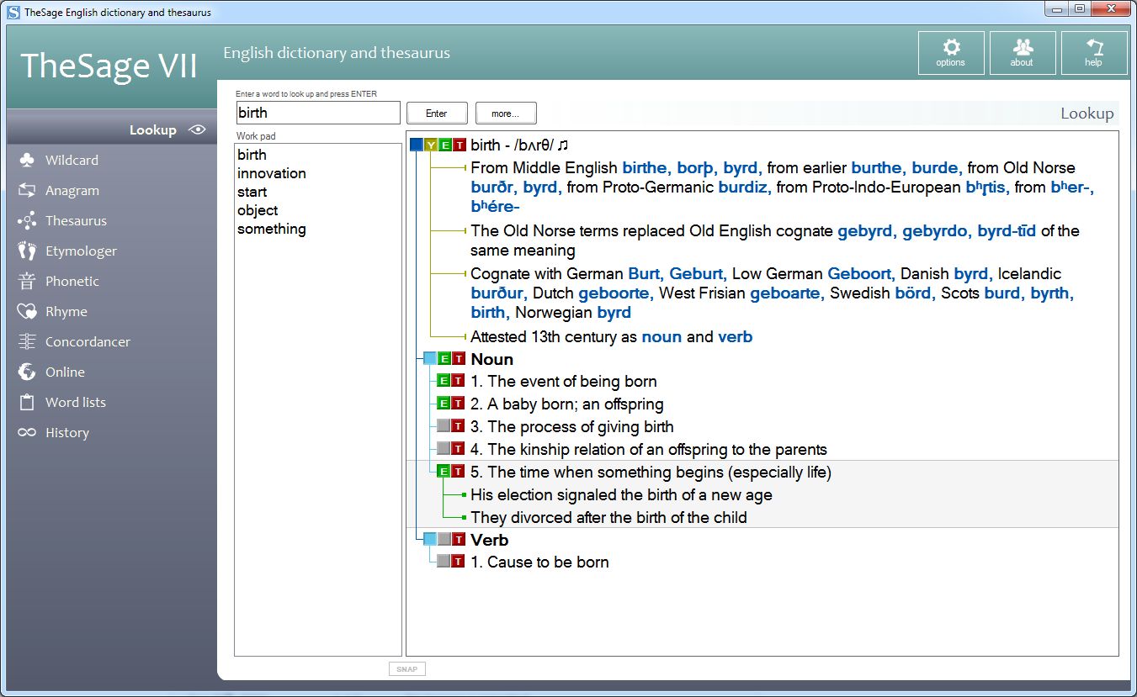
Task: Follow the blue 'verb' link in Attested line
Action: pos(735,337)
